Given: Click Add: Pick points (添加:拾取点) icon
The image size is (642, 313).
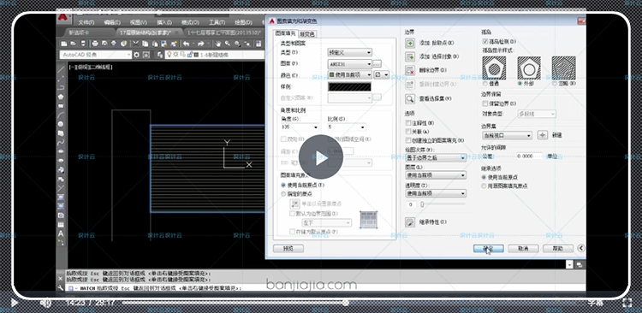Looking at the screenshot, I should (x=410, y=43).
